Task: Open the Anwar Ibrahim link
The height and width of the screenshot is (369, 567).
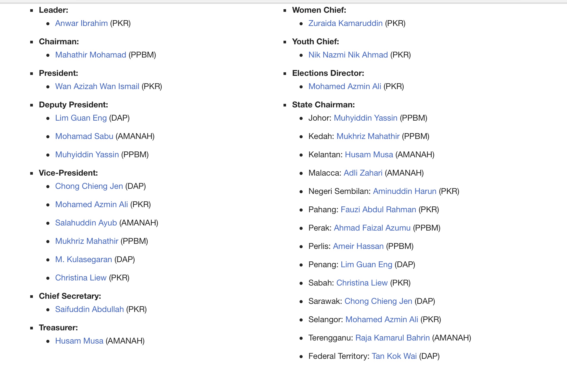Action: coord(81,23)
